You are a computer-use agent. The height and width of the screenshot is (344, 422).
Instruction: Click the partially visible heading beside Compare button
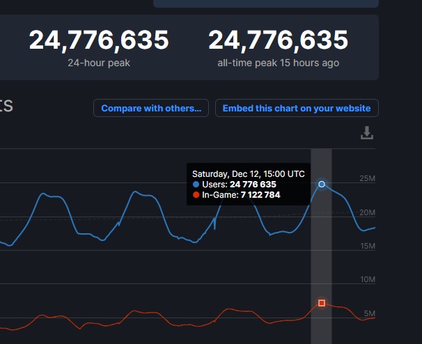pos(6,107)
